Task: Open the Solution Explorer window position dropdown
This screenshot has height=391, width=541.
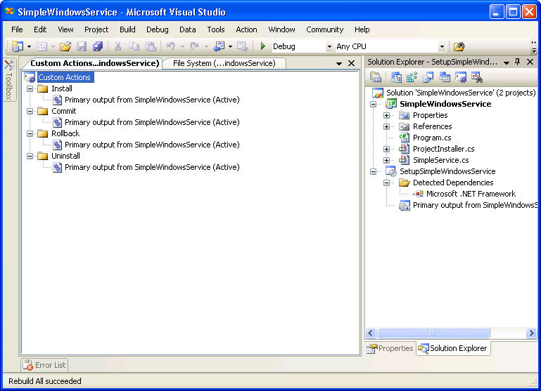Action: coord(507,62)
